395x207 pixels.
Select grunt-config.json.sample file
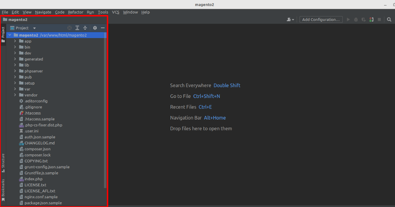47,167
